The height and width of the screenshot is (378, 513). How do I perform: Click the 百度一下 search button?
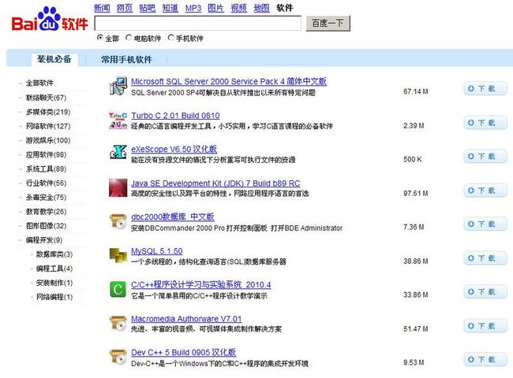click(x=328, y=23)
